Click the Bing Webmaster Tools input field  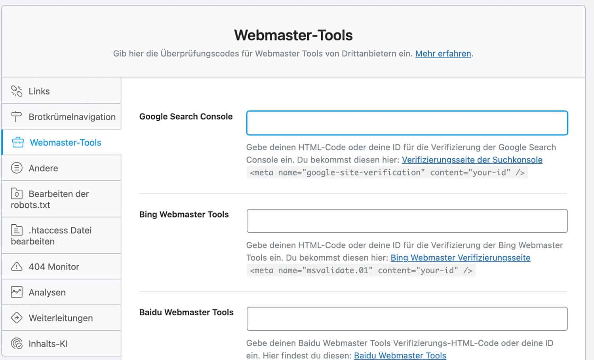pyautogui.click(x=407, y=221)
